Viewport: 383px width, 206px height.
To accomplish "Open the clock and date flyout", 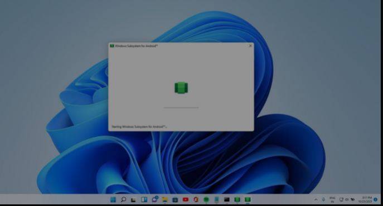I will [x=365, y=200].
